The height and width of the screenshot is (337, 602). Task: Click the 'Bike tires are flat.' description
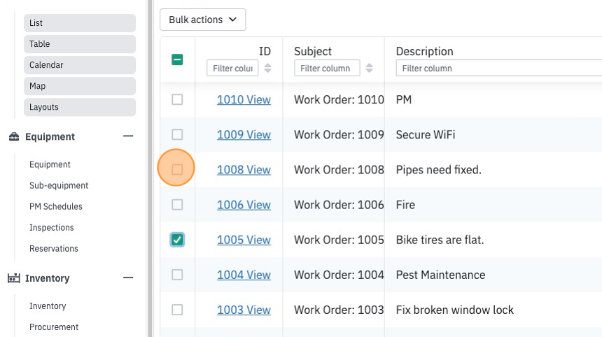(440, 240)
